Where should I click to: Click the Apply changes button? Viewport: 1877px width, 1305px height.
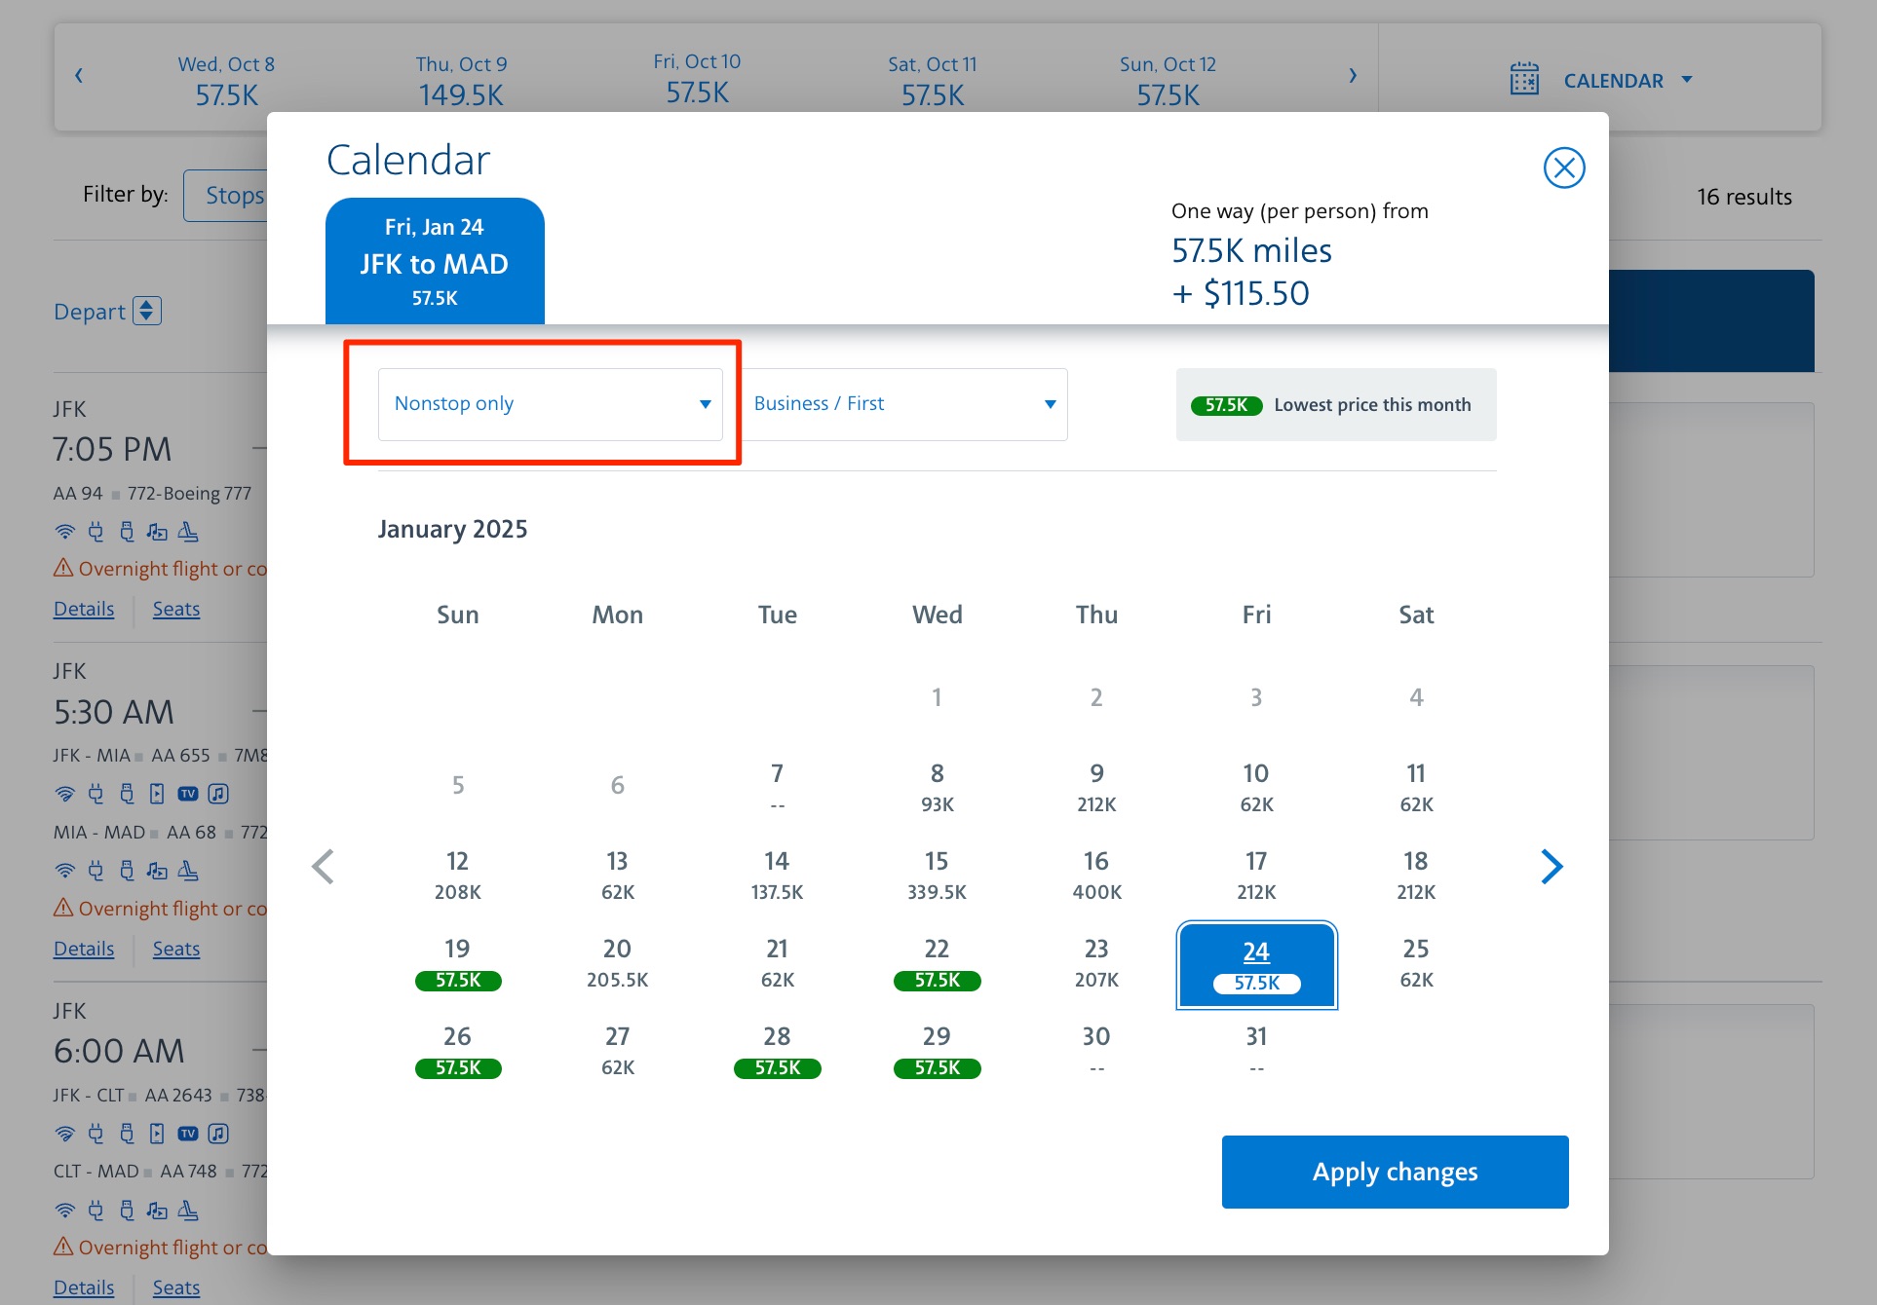(1395, 1172)
